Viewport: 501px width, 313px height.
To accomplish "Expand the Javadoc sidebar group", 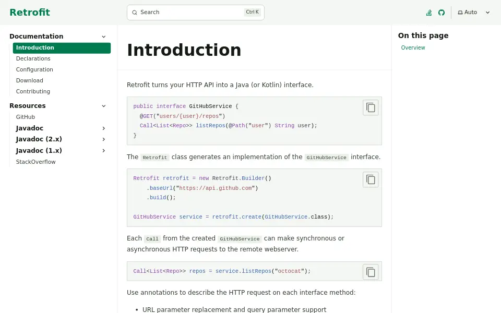I will (103, 128).
